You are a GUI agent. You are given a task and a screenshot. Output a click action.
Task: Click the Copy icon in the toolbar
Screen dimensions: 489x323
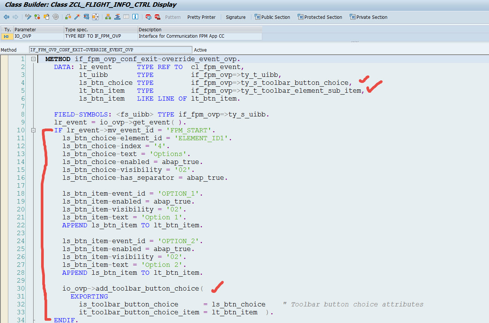pyautogui.click(x=46, y=17)
